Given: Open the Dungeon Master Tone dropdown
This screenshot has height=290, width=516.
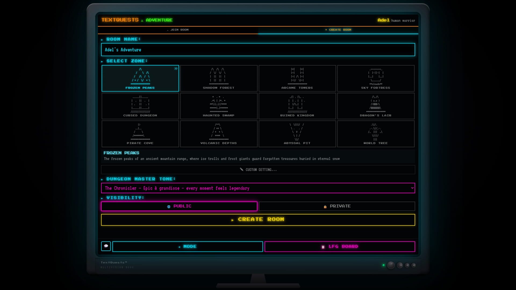Looking at the screenshot, I should [x=258, y=188].
